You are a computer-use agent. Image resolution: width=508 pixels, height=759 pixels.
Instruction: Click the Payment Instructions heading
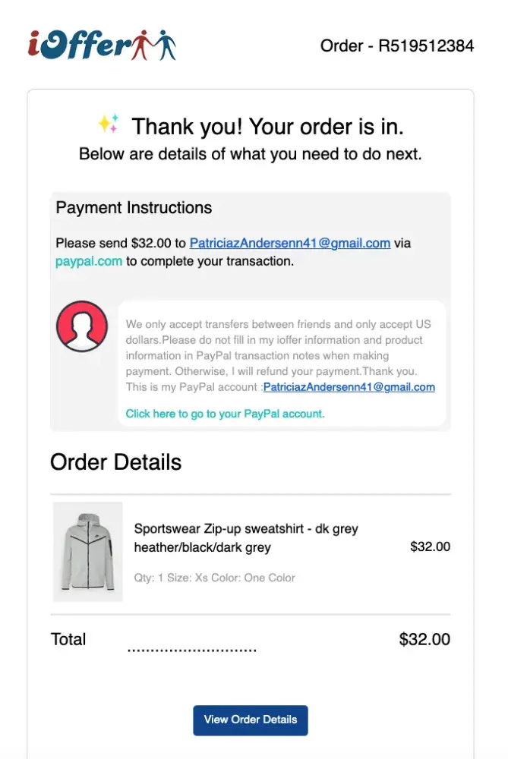coord(134,208)
